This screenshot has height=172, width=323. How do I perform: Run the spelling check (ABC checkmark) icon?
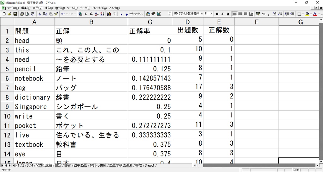pyautogui.click(x=33, y=14)
